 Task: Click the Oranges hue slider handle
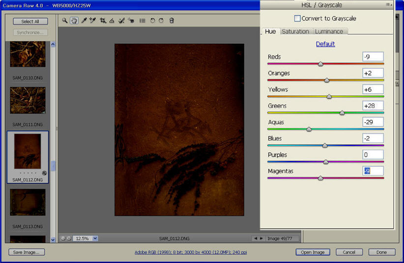[327, 80]
